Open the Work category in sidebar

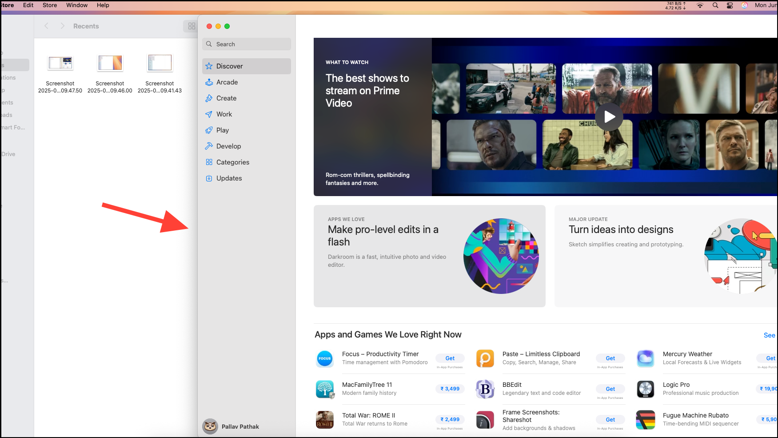click(247, 114)
